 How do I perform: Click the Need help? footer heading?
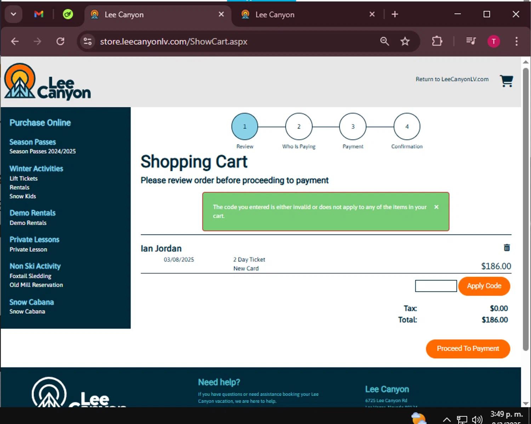(219, 382)
